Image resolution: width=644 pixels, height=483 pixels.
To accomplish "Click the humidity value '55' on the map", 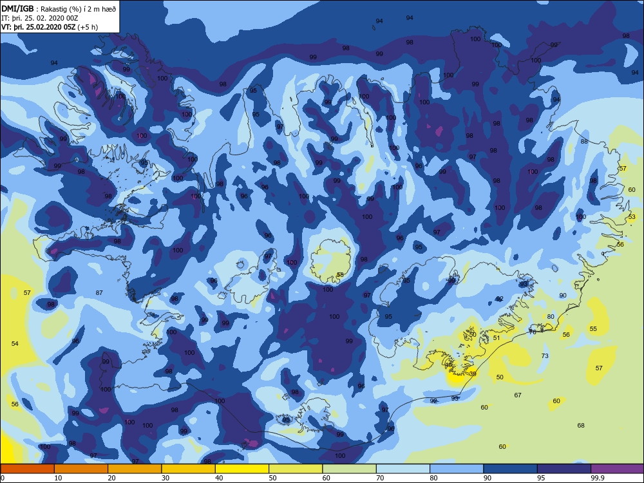I will [593, 328].
